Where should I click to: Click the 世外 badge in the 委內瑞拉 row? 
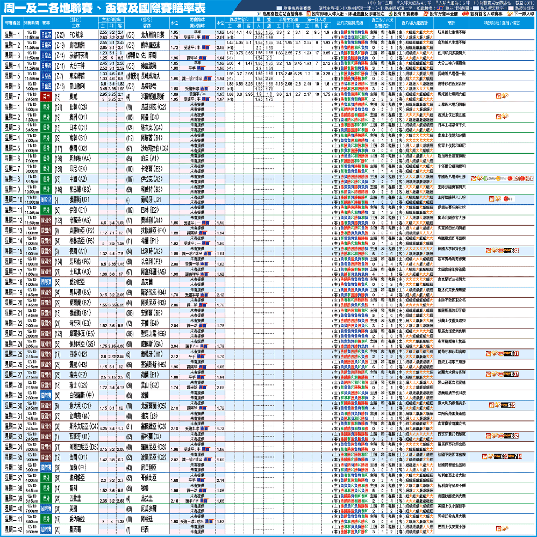coord(46,519)
